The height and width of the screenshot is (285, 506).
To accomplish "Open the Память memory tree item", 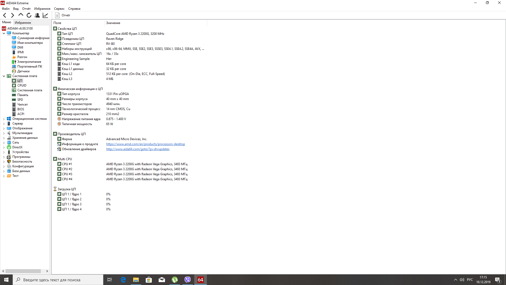I will [x=23, y=95].
